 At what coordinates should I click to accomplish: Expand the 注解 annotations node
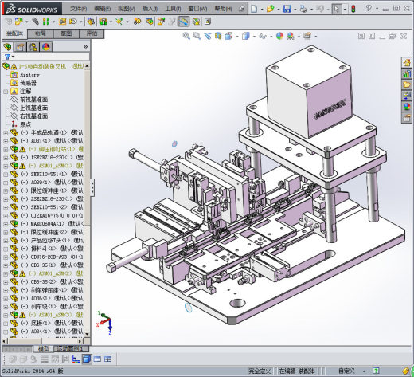6,92
